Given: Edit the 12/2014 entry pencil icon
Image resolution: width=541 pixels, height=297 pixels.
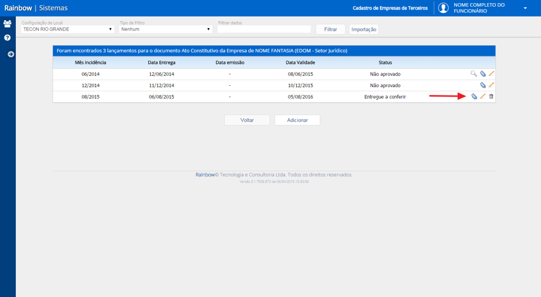Looking at the screenshot, I should [x=491, y=85].
